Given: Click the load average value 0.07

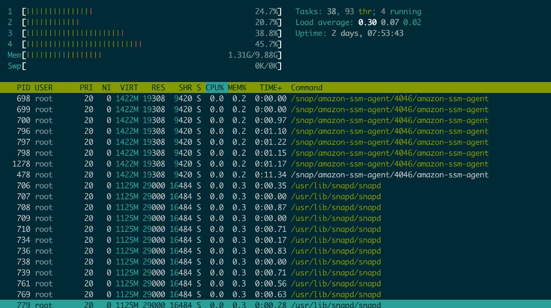Looking at the screenshot, I should [x=390, y=22].
